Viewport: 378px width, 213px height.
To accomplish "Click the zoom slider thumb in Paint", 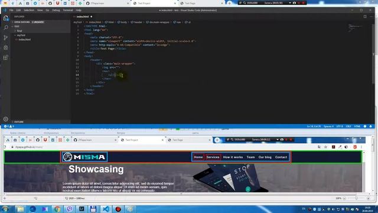I will pyautogui.click(x=356, y=198).
